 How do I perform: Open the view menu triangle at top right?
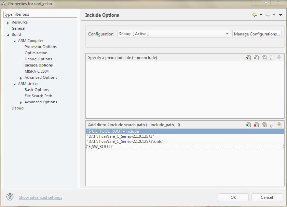point(281,15)
